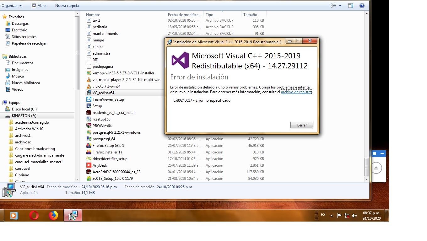
Task: Select Bibliotecas in navigation pane
Action: coord(18,56)
